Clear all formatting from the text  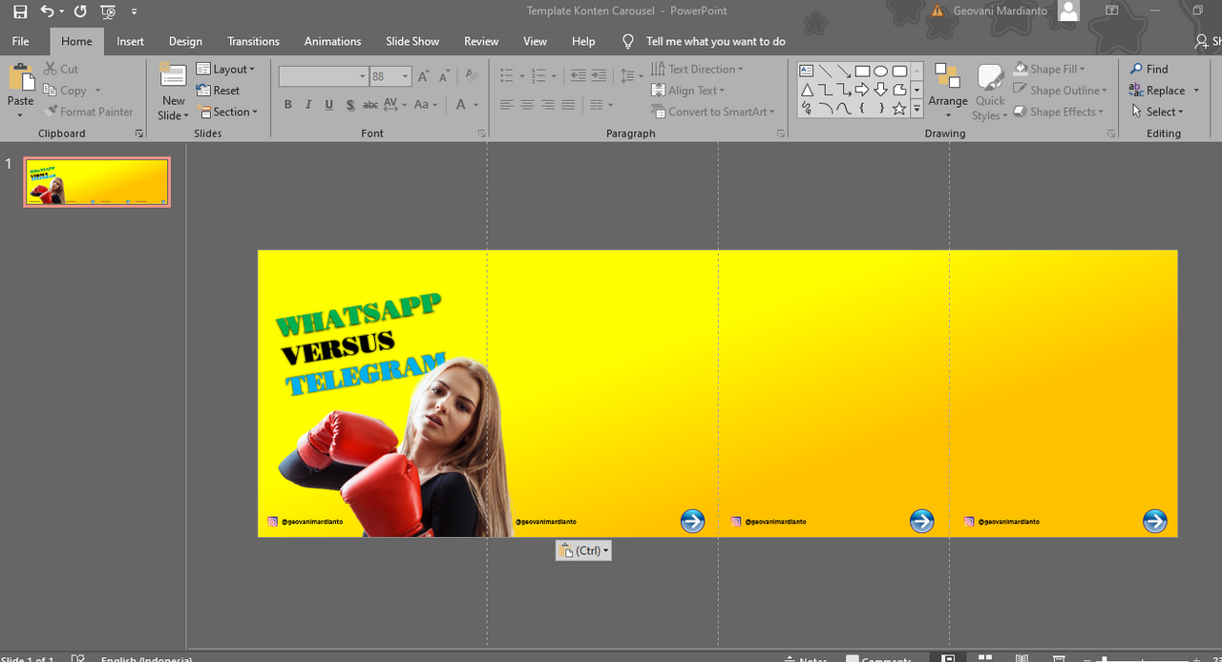tap(473, 76)
